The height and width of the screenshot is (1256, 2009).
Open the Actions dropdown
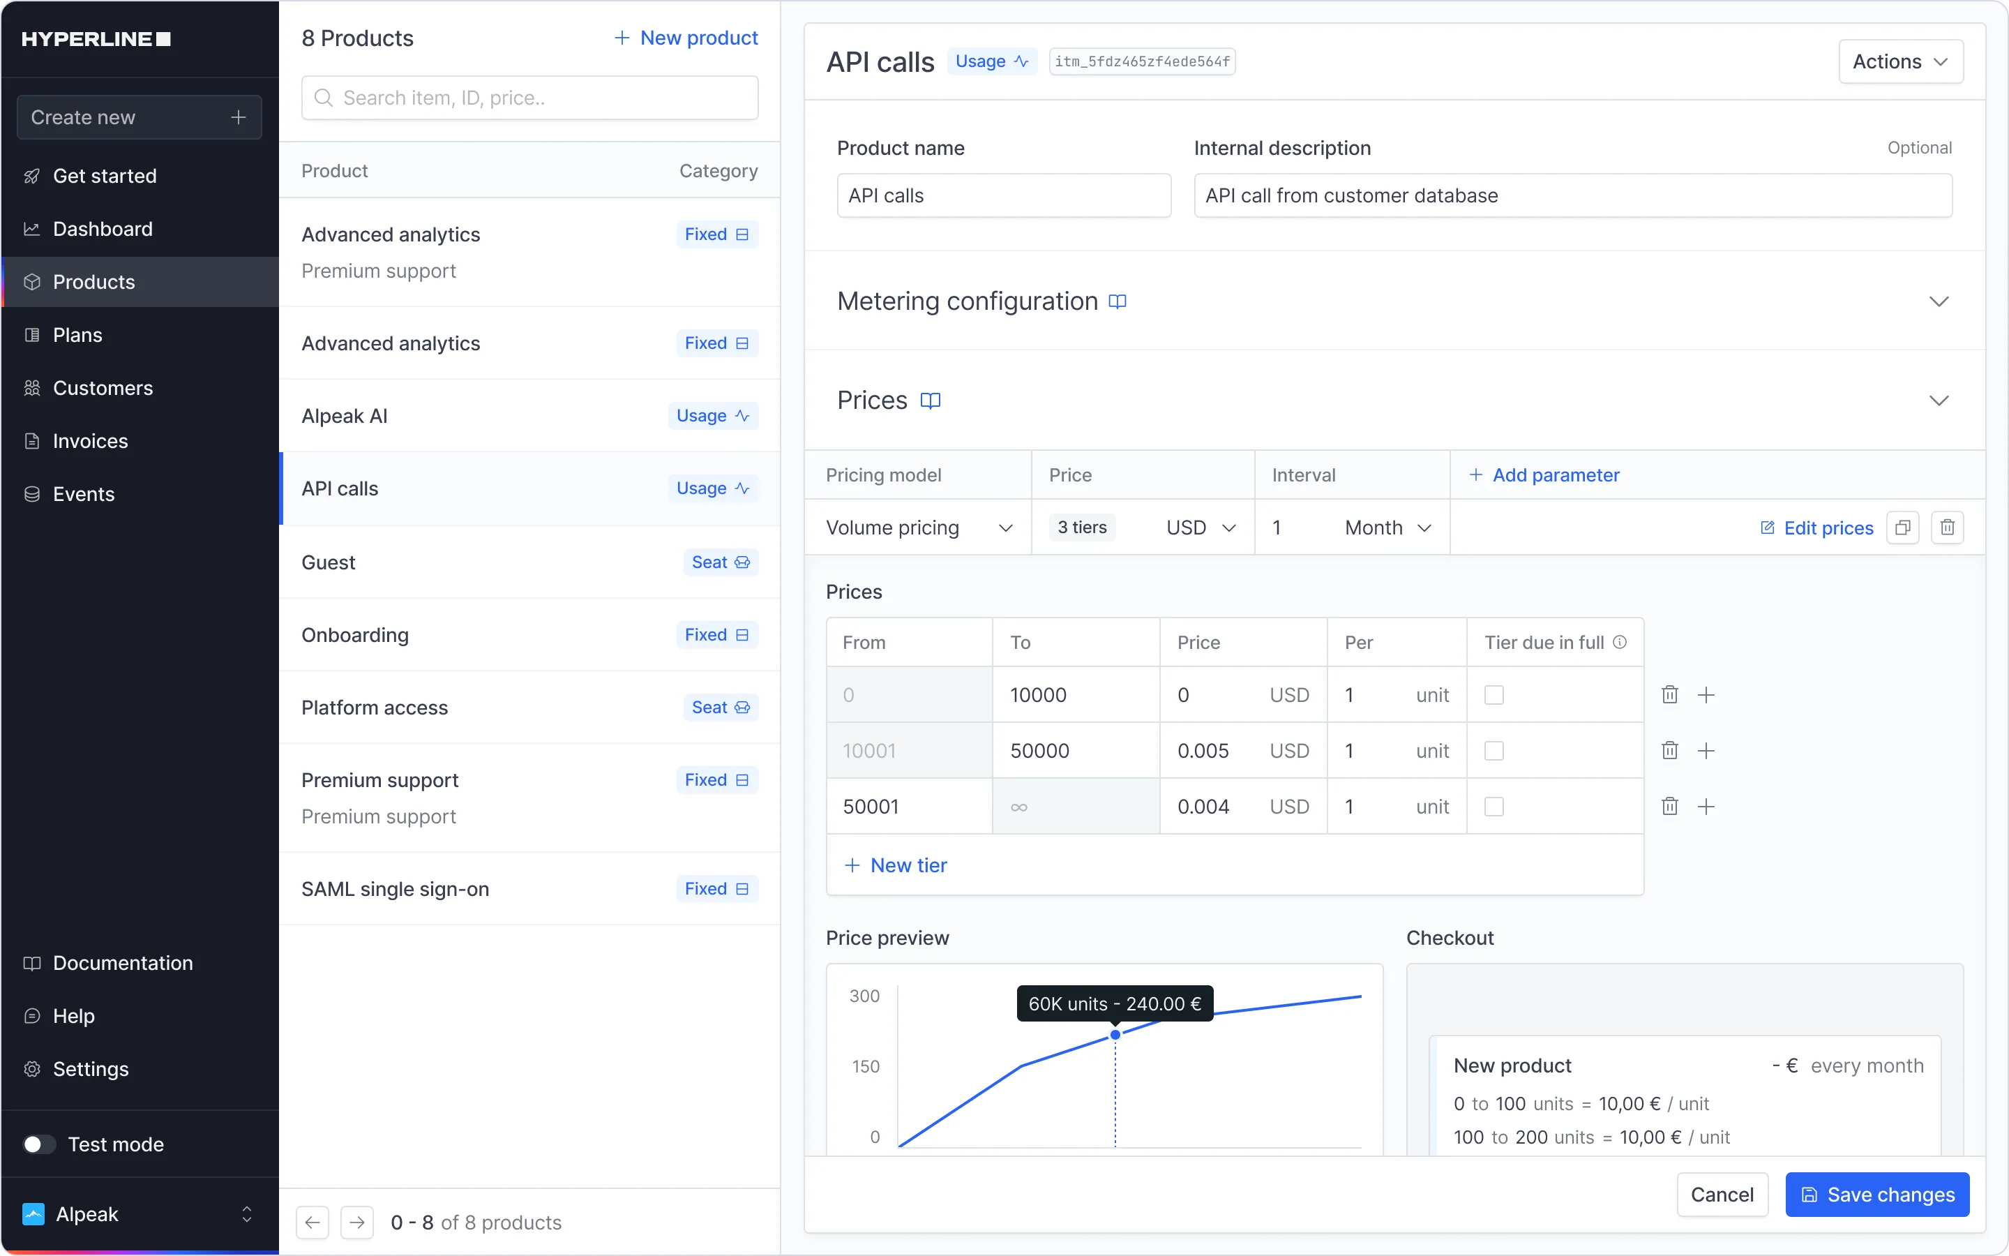pyautogui.click(x=1900, y=61)
